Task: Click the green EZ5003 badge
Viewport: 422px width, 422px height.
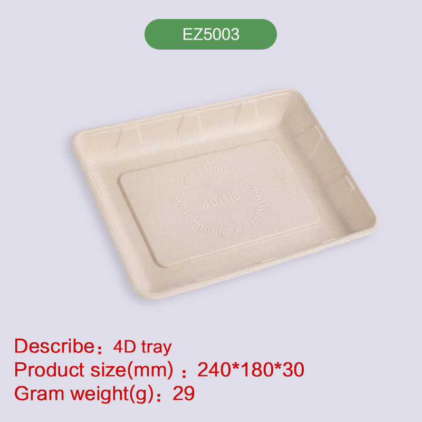Action: coord(210,34)
